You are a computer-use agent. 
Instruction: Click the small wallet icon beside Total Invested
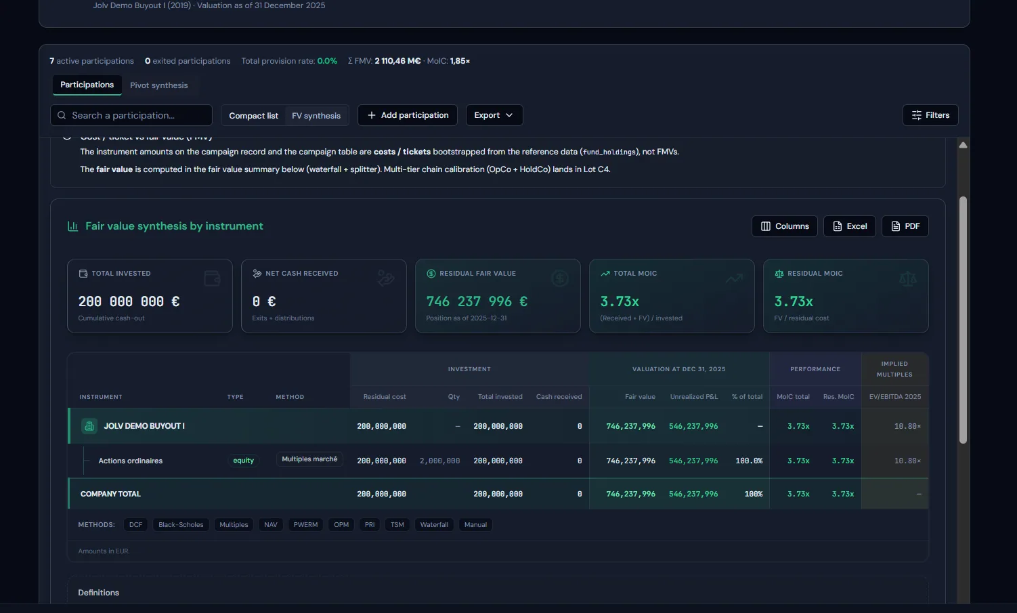83,274
